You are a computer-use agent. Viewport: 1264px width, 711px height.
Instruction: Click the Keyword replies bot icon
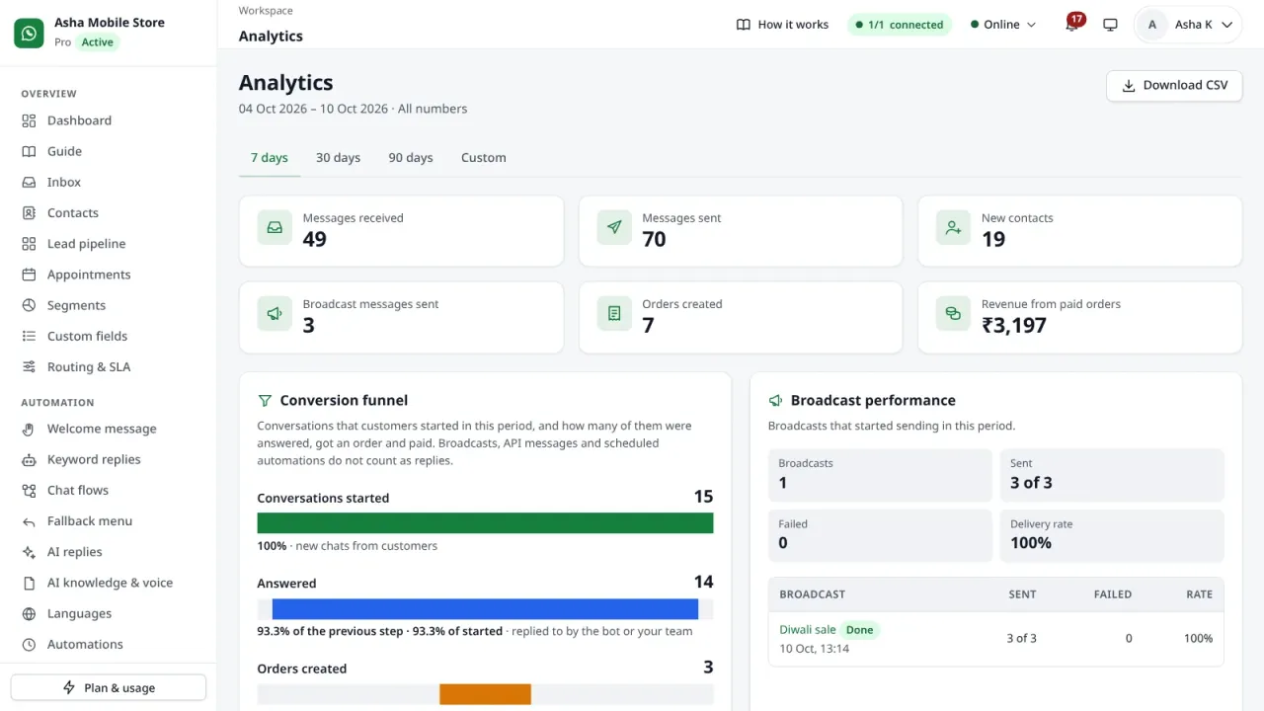(29, 459)
